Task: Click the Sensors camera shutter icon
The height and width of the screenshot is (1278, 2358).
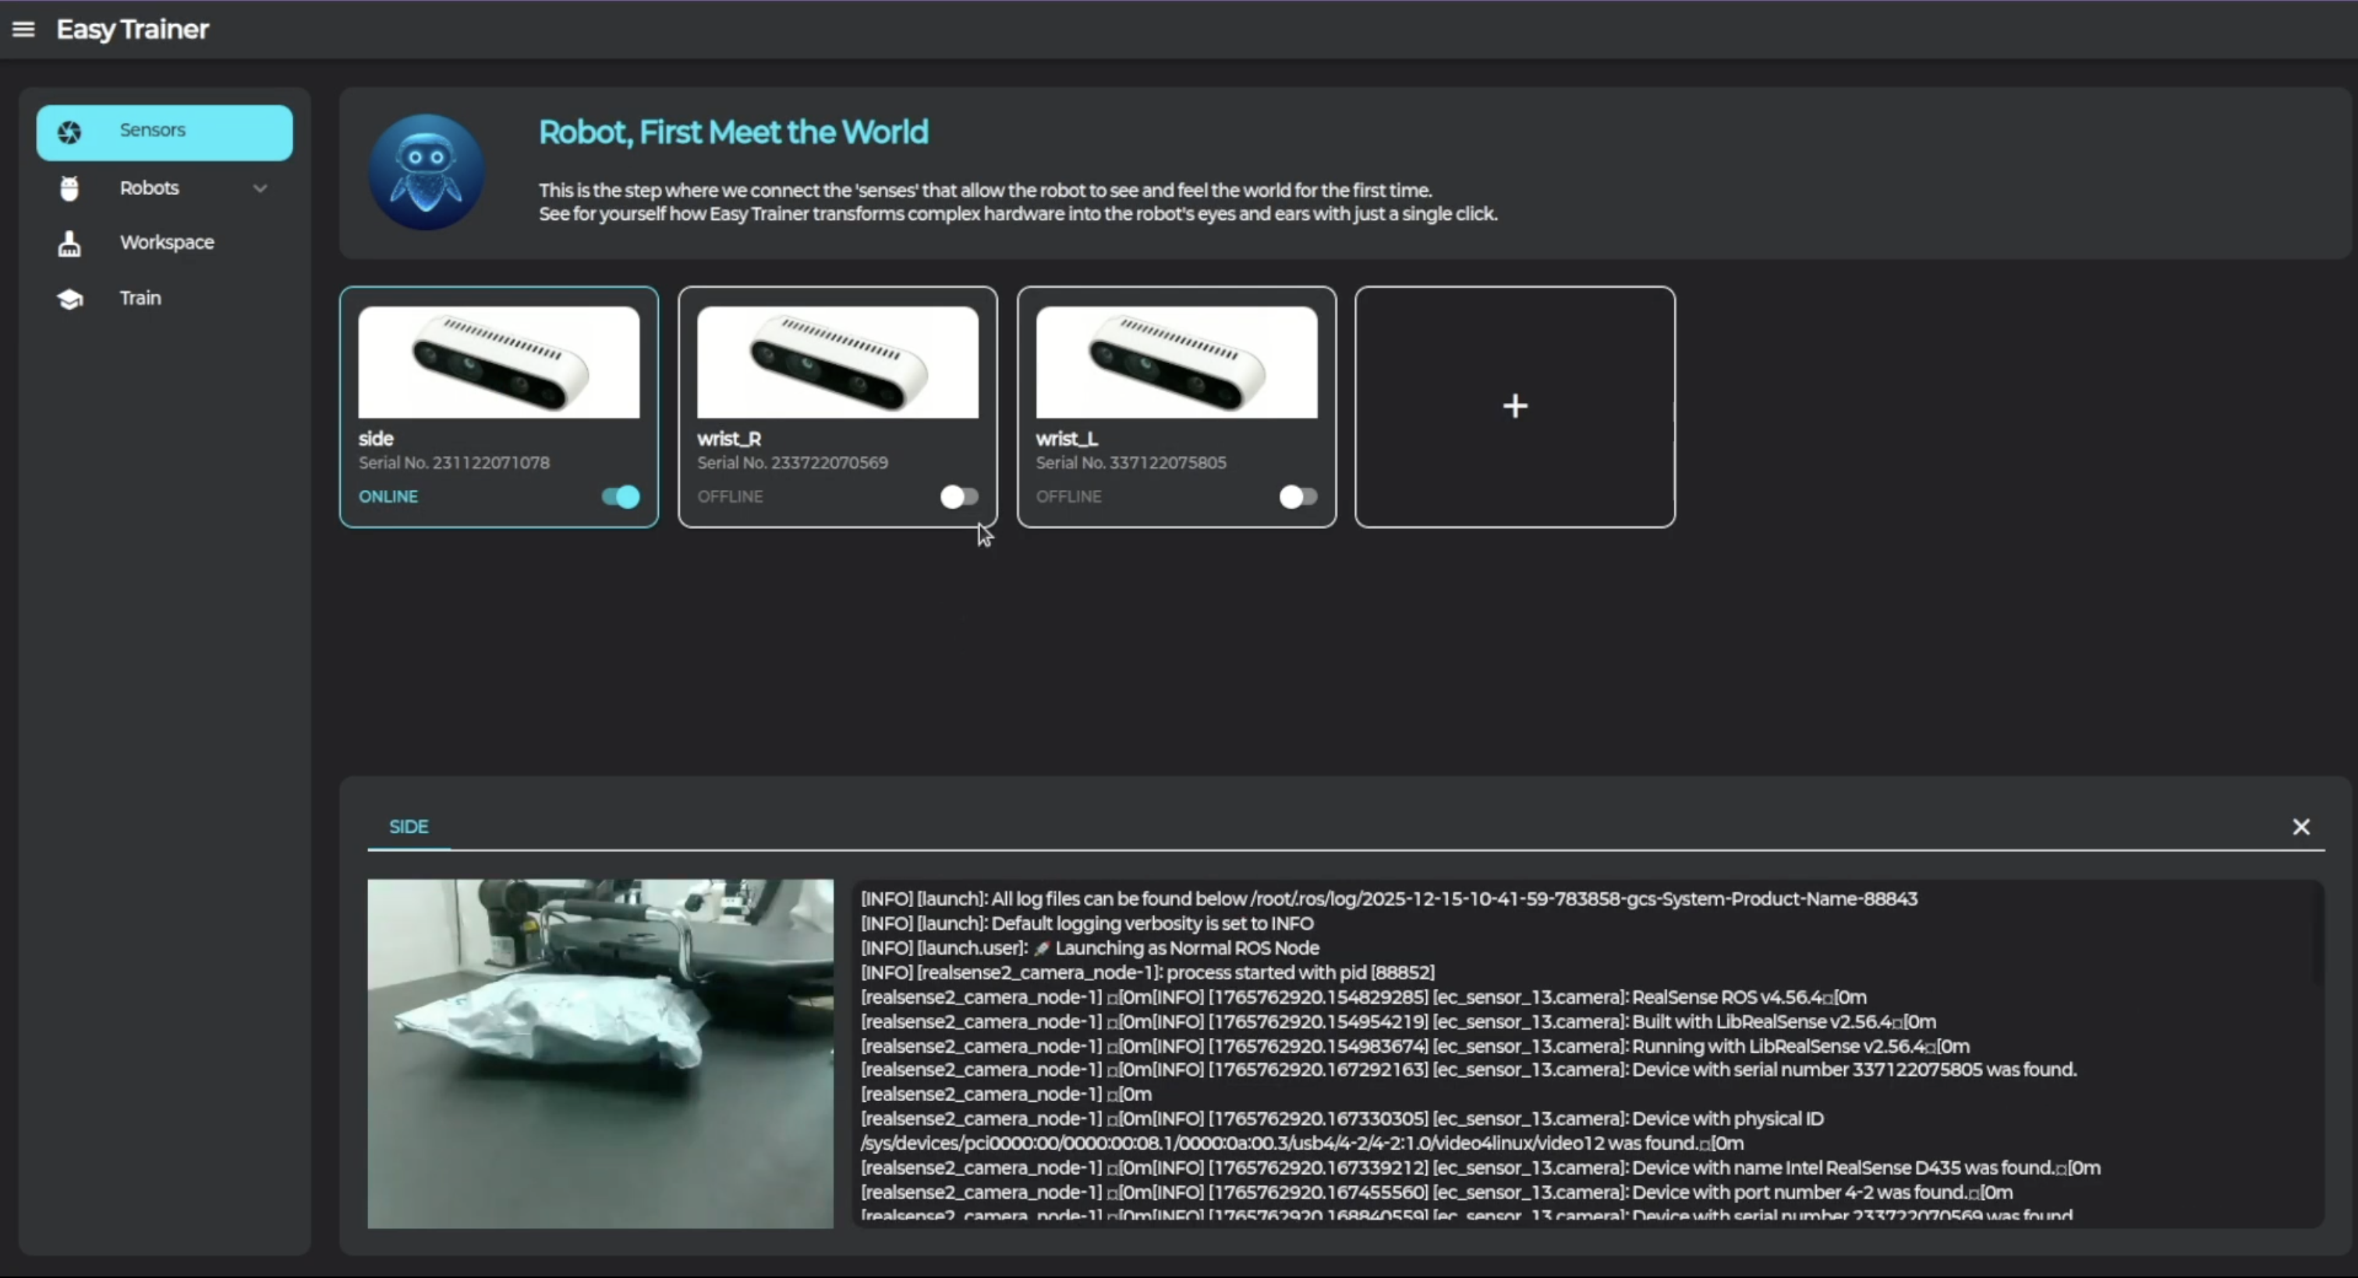Action: pos(69,132)
